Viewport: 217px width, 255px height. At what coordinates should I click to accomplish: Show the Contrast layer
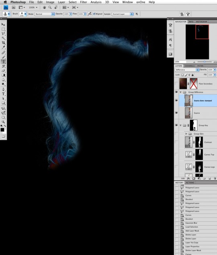point(176,142)
